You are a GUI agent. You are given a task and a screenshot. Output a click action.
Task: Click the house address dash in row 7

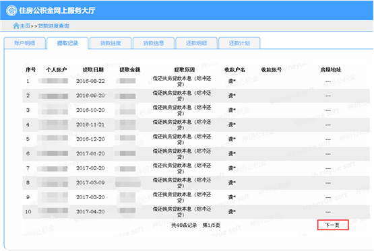click(x=328, y=169)
